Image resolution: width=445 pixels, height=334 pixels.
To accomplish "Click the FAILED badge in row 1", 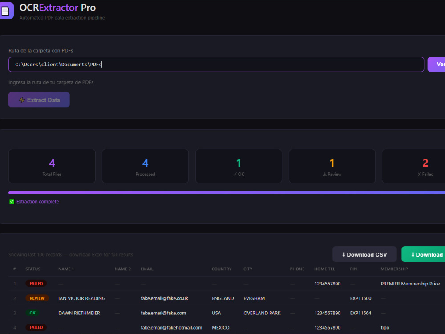I will pos(36,283).
